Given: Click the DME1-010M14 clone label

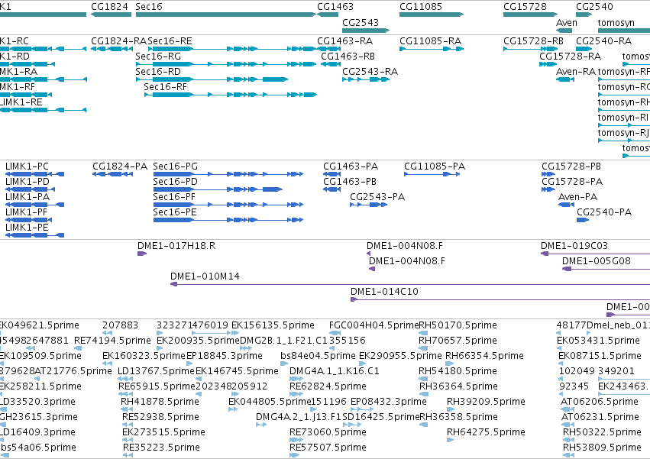Looking at the screenshot, I should (205, 276).
